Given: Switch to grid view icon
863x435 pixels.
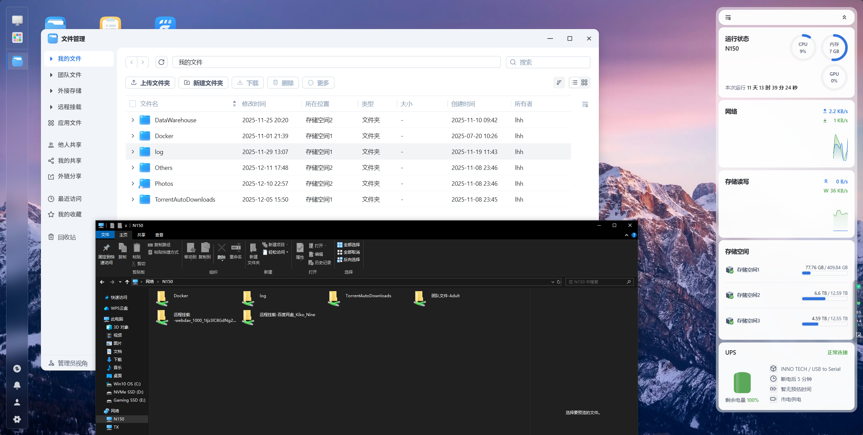Looking at the screenshot, I should (x=584, y=83).
